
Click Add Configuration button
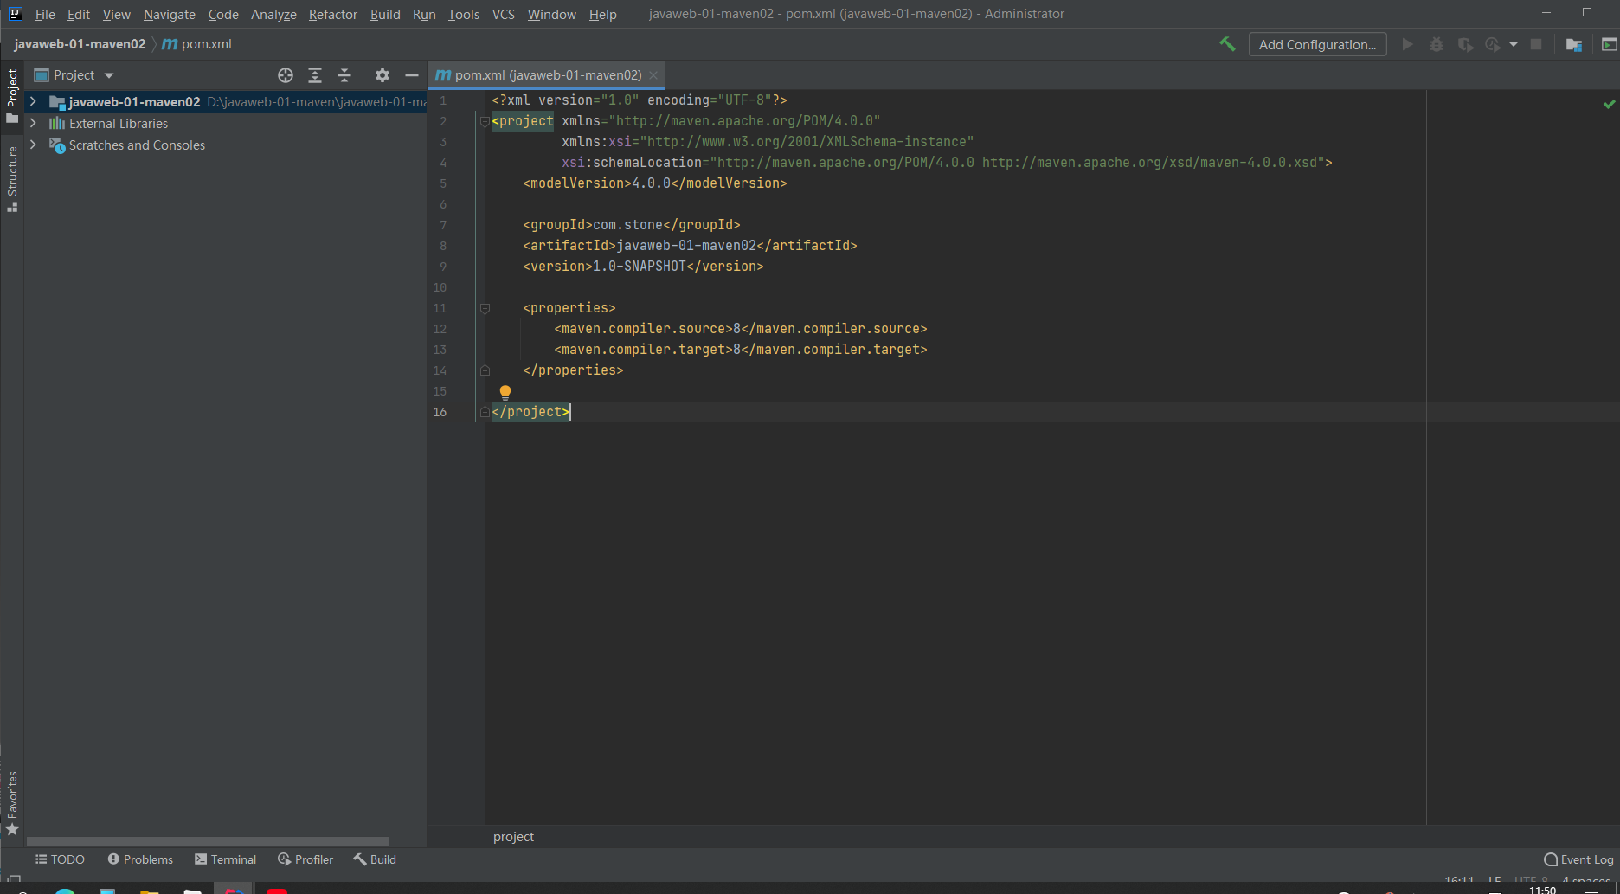coord(1317,44)
